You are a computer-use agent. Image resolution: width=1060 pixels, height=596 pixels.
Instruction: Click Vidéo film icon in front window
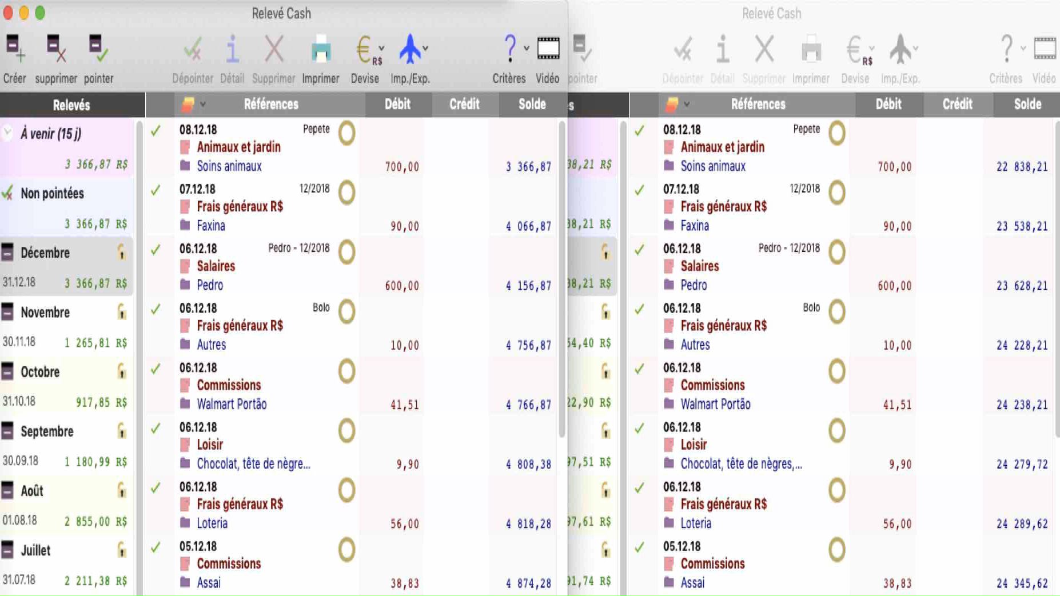click(x=548, y=49)
